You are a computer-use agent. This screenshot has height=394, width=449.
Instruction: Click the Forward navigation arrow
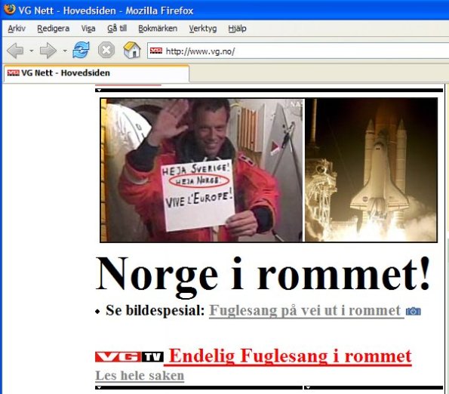48,51
